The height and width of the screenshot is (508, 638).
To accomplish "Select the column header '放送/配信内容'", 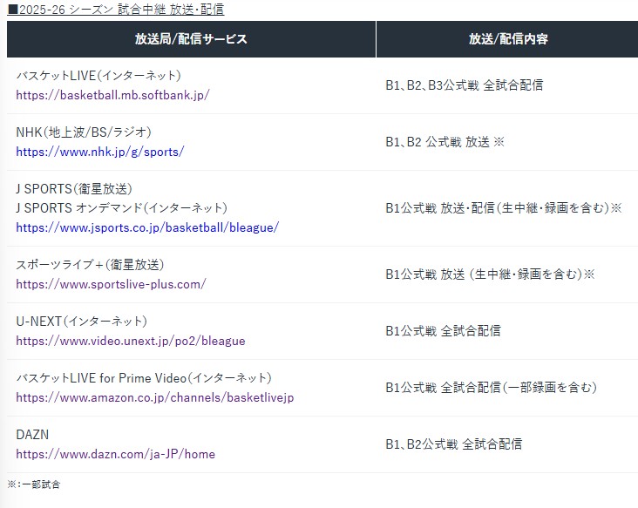I will pyautogui.click(x=507, y=39).
